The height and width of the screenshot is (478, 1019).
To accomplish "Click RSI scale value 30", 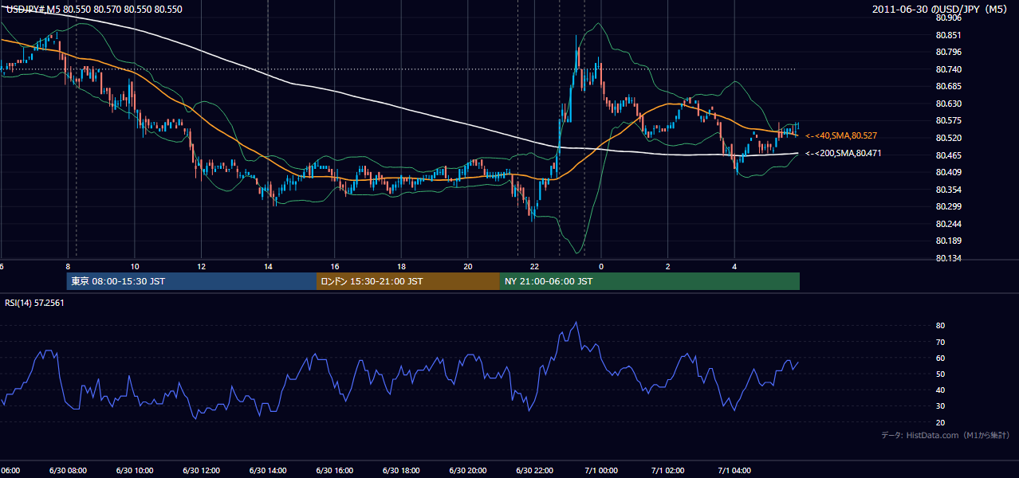I will 940,406.
